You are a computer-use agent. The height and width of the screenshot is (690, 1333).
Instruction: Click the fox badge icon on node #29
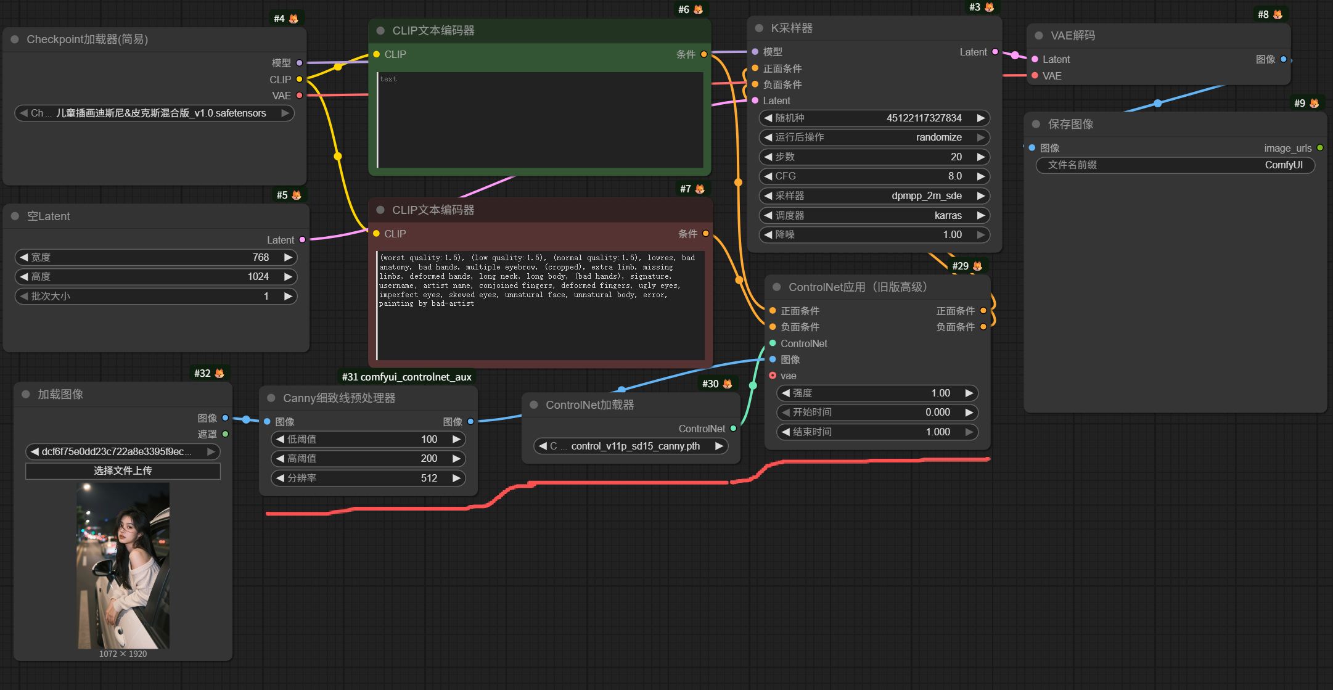pos(977,266)
